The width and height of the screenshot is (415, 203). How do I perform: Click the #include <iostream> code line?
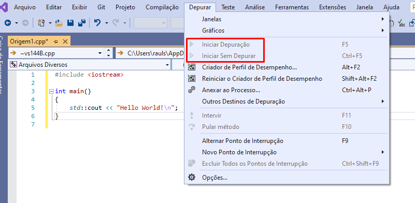pos(89,75)
